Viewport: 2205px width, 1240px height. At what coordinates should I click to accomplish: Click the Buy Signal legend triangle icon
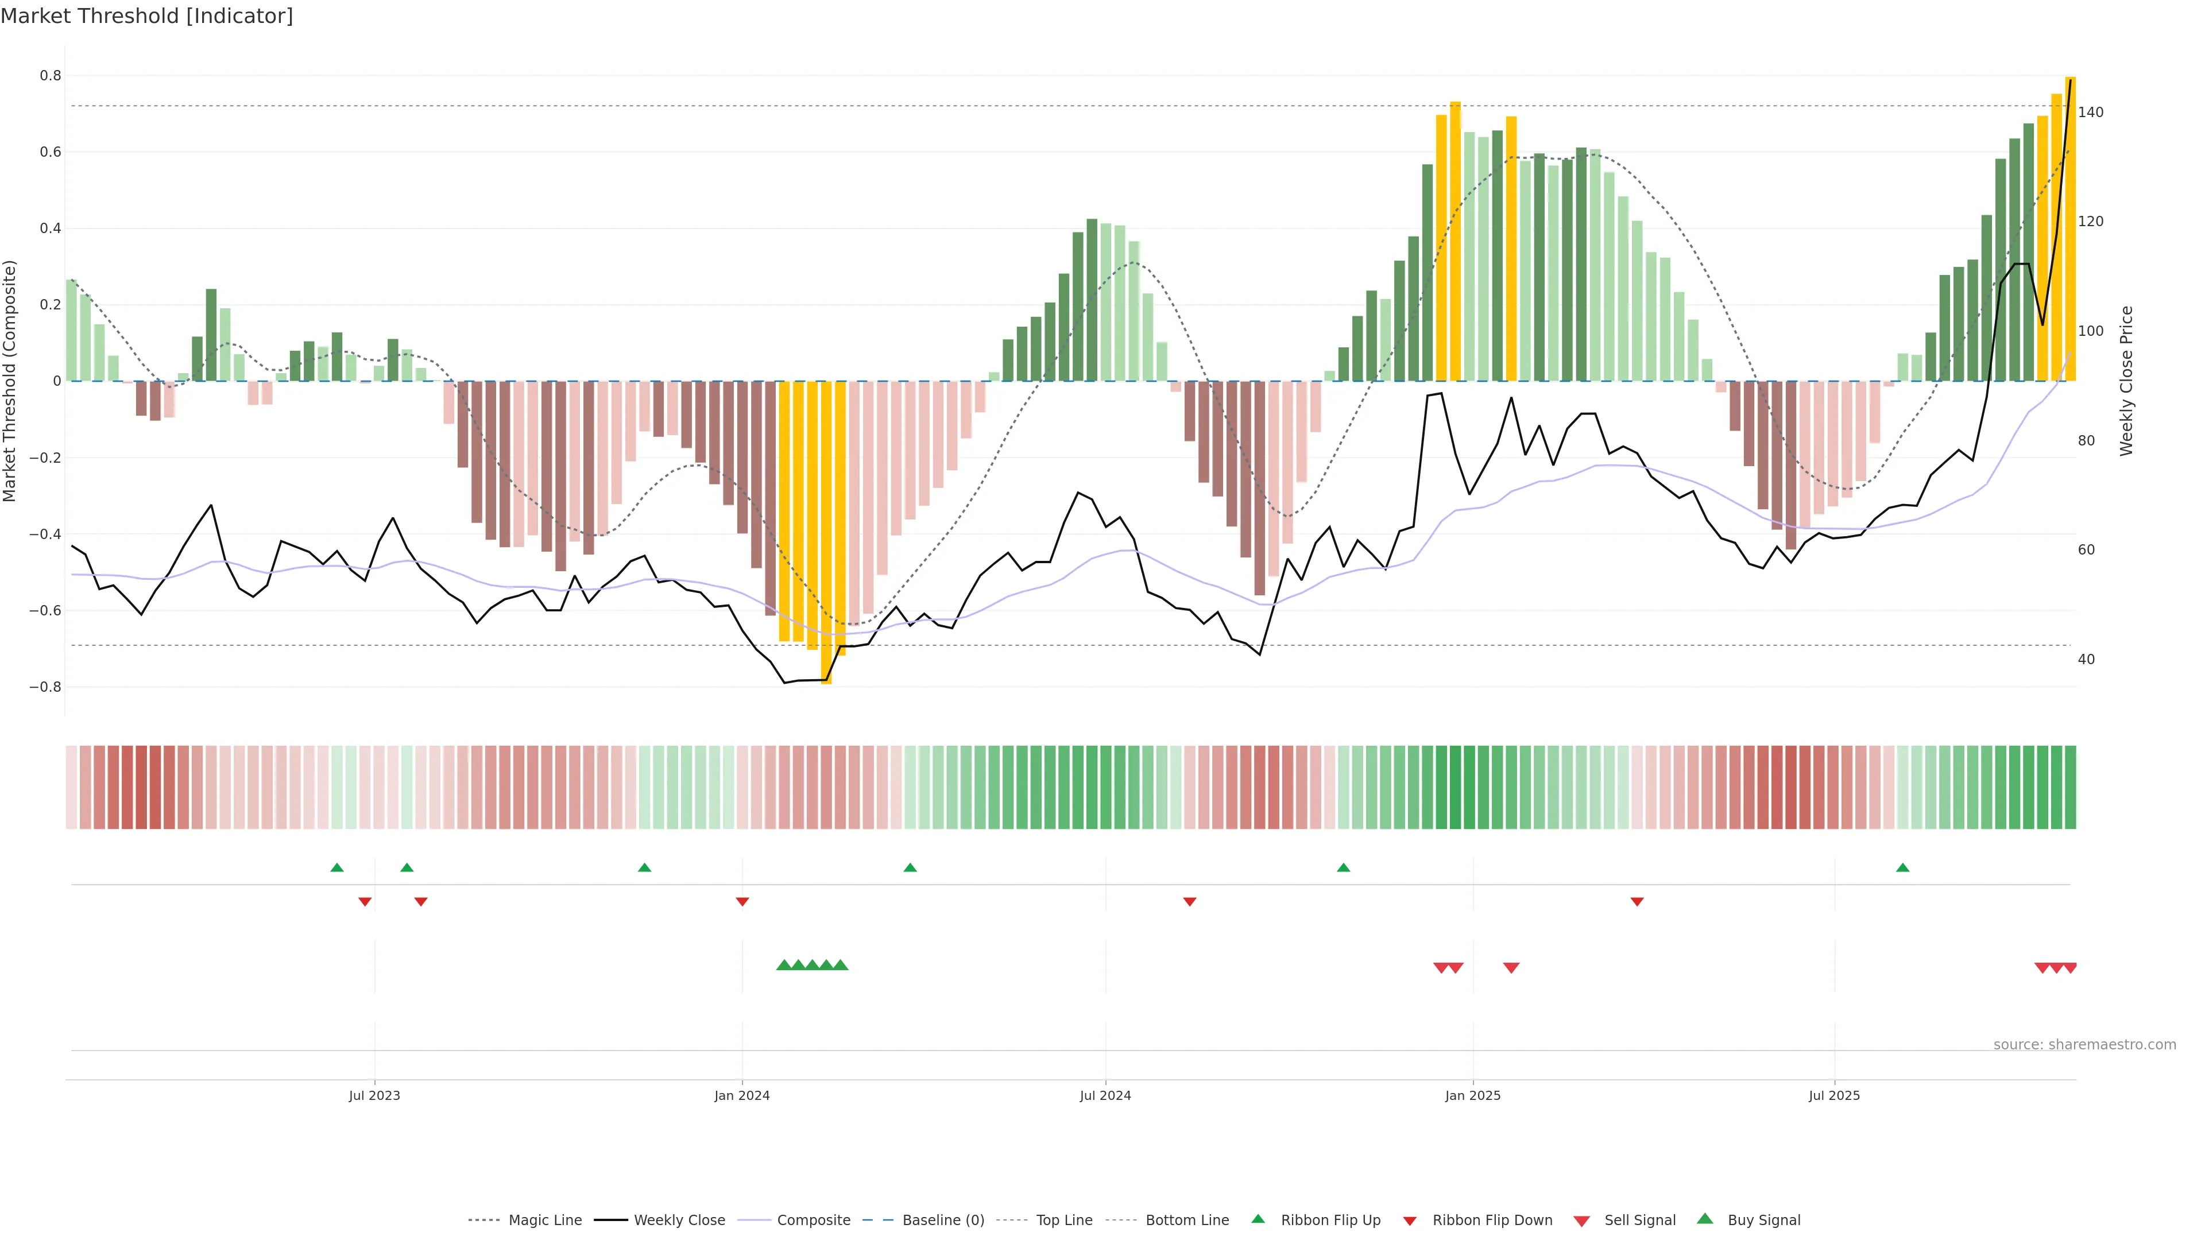pos(1704,1219)
